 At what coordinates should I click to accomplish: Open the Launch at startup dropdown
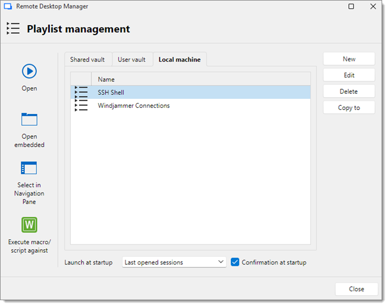coord(174,262)
